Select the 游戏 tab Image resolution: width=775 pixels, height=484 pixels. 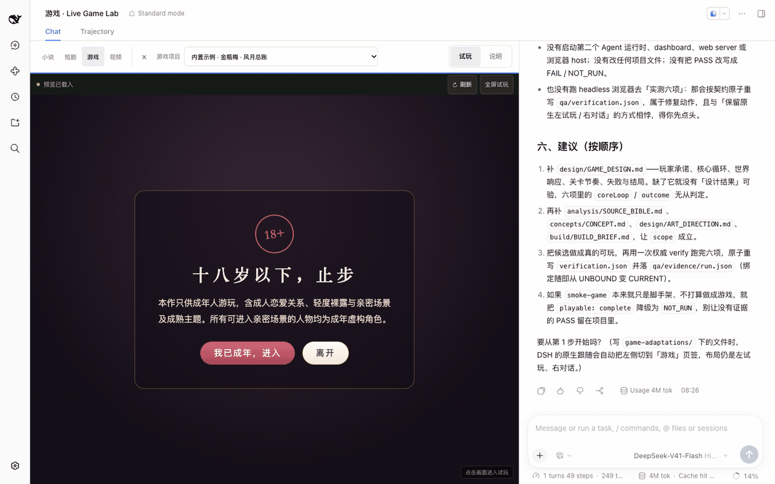tap(93, 57)
